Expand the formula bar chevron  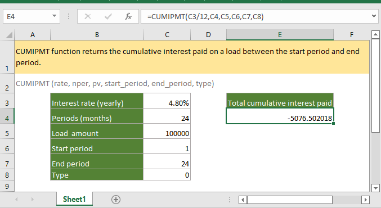coord(374,16)
